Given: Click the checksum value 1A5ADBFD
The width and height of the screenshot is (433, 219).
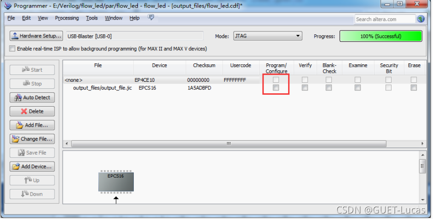Looking at the screenshot, I should pyautogui.click(x=199, y=88).
